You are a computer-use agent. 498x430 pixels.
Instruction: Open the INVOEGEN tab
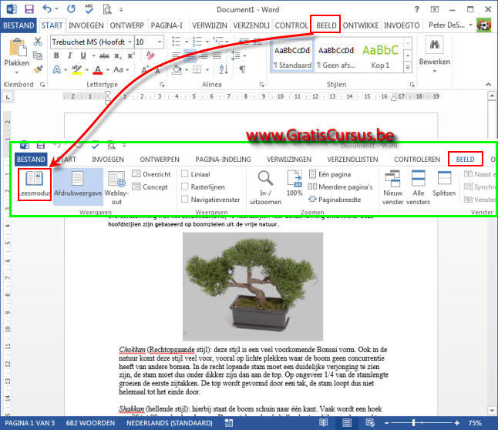click(x=86, y=25)
